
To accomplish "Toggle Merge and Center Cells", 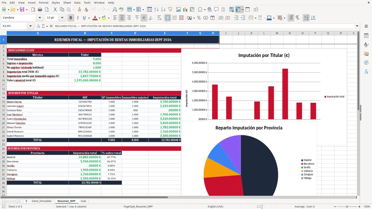I will pyautogui.click(x=168, y=18).
